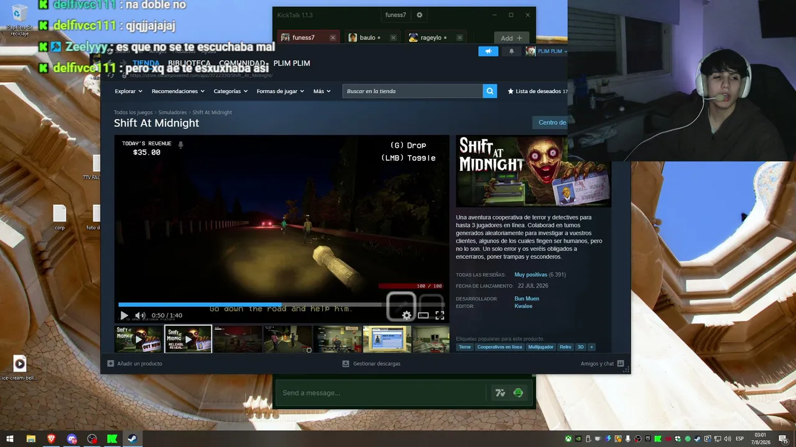The width and height of the screenshot is (796, 447).
Task: Close the rageylo tab in KickTalk
Action: (x=460, y=38)
